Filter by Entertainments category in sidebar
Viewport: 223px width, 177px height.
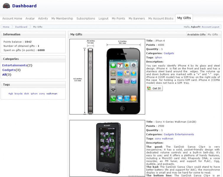coord(14,65)
